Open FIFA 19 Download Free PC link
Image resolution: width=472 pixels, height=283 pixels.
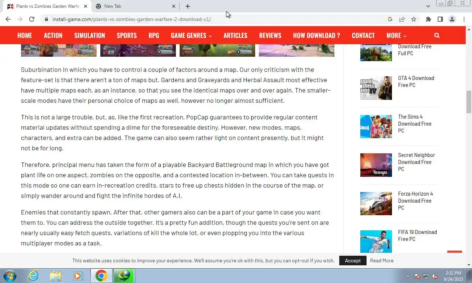[x=417, y=235]
